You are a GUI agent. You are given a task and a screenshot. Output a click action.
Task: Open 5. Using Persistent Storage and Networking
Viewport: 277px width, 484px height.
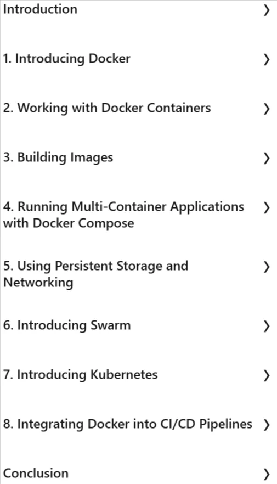[95, 274]
